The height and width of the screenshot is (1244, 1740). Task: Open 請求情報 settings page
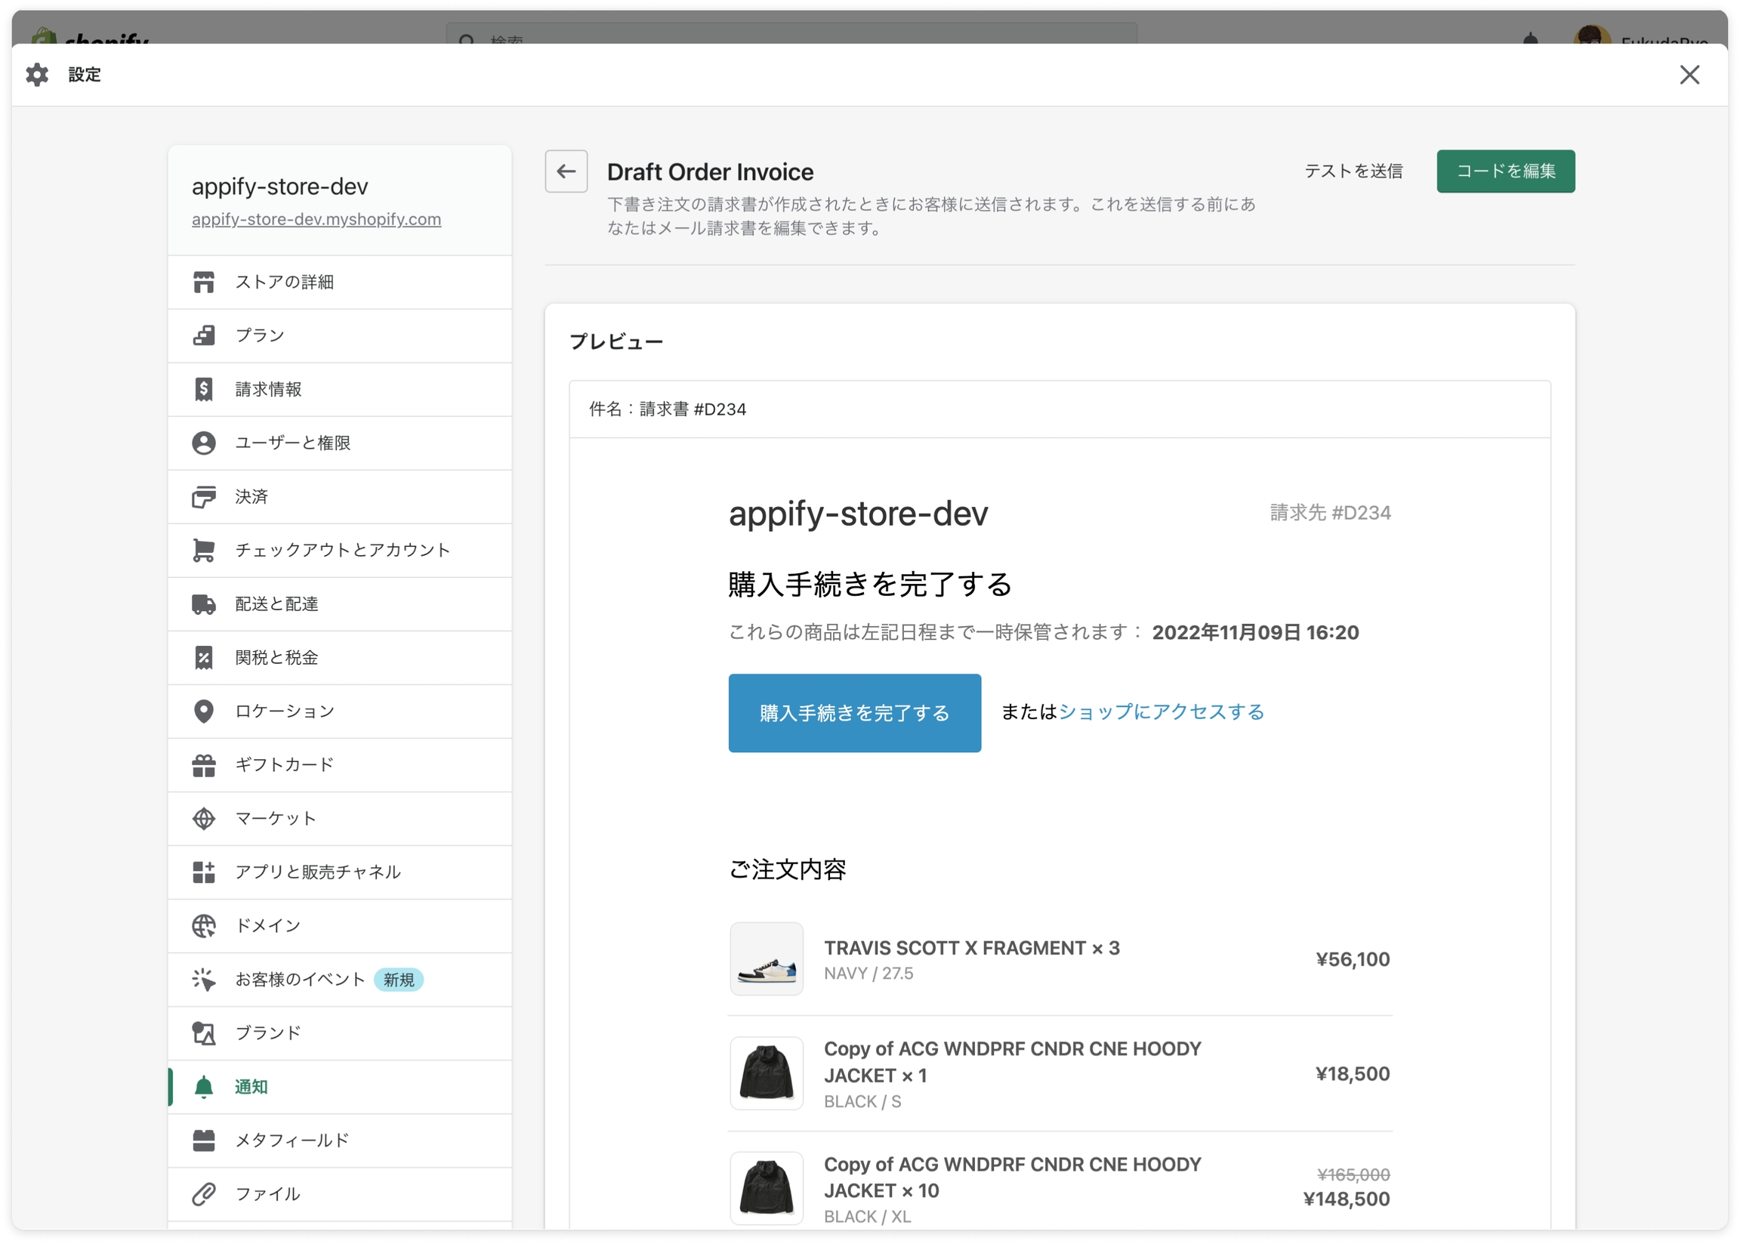[x=340, y=389]
